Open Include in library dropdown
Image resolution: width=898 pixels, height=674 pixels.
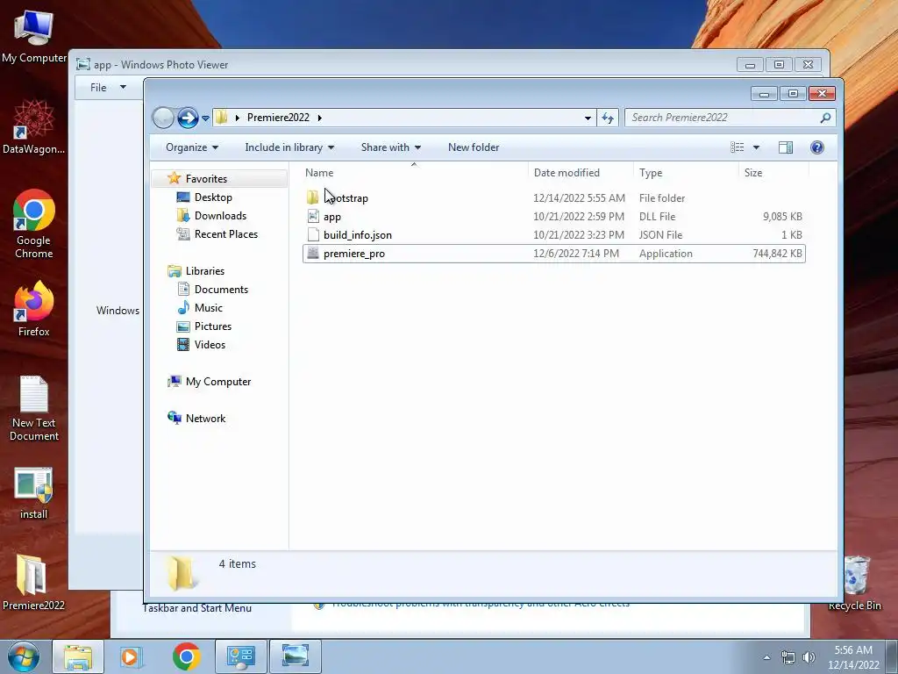pyautogui.click(x=289, y=147)
